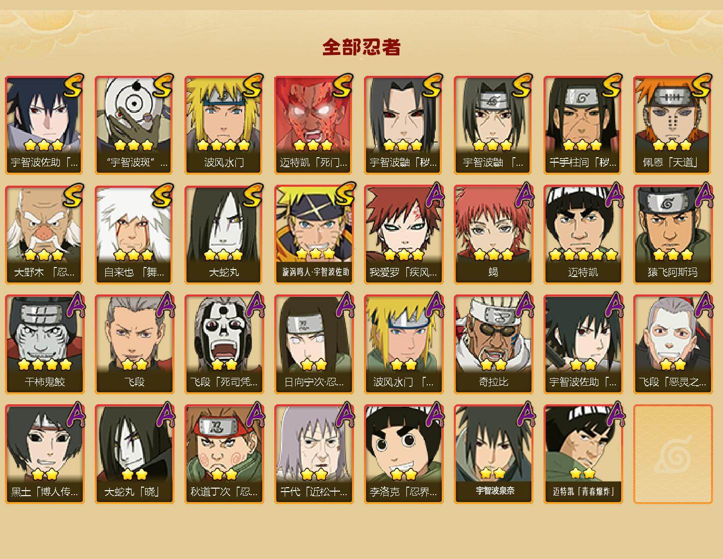This screenshot has width=723, height=559.
Task: Click the 大蛇丸 S-rank ninja portrait
Action: point(224,235)
